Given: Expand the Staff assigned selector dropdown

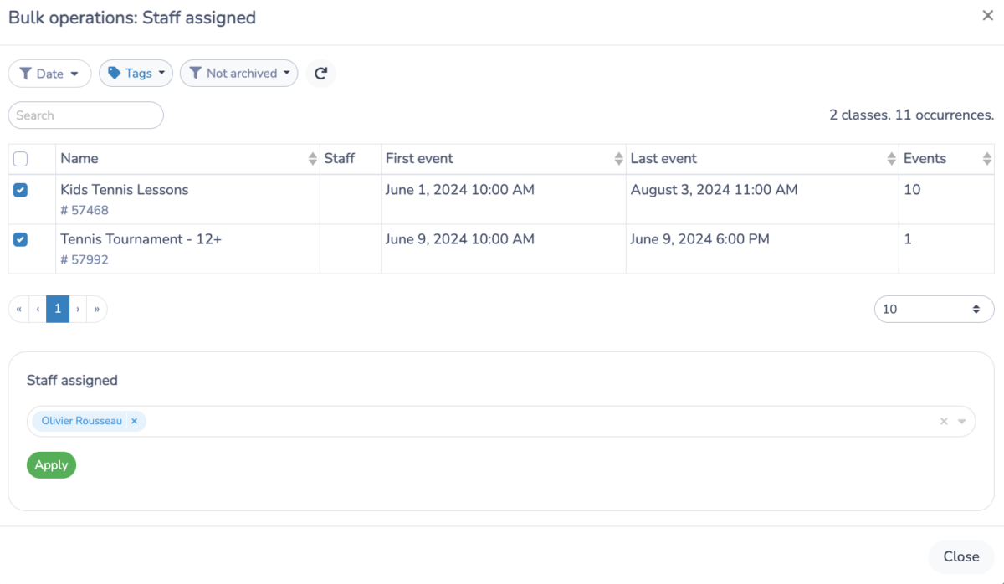Looking at the screenshot, I should coord(960,421).
